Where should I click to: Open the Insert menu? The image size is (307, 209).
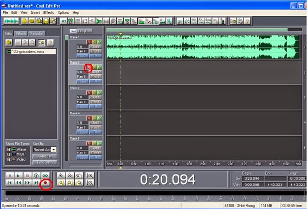click(35, 12)
